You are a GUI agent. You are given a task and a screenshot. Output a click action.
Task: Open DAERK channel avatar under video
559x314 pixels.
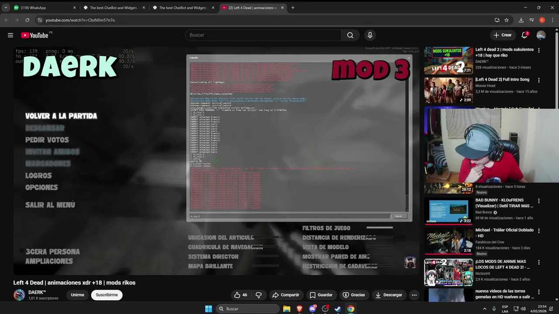(x=19, y=295)
